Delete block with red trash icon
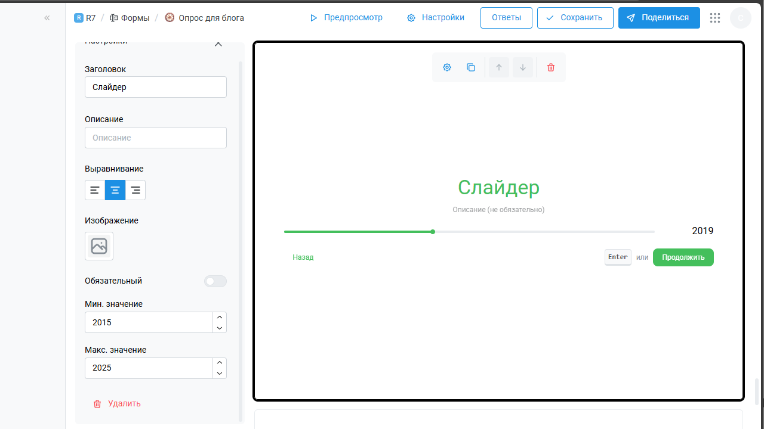This screenshot has width=764, height=429. click(x=551, y=67)
